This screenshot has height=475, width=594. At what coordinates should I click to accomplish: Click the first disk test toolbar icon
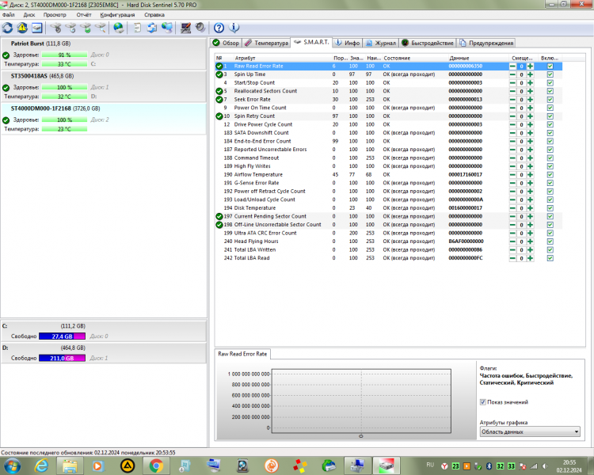[x=55, y=28]
